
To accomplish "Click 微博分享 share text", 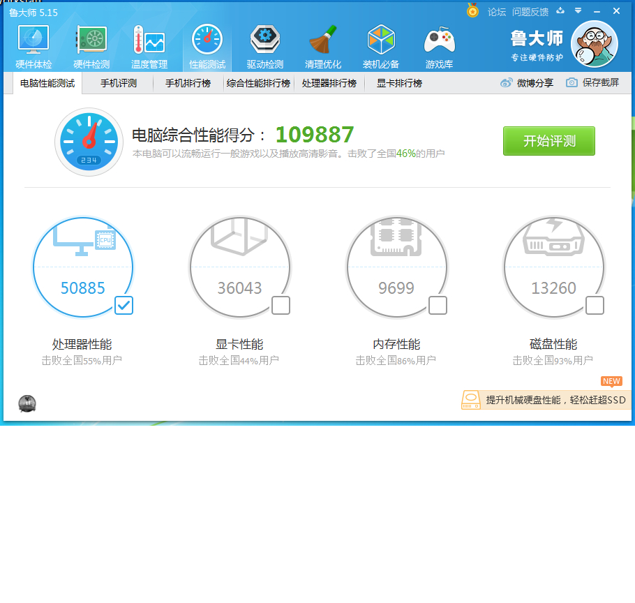I will [535, 83].
